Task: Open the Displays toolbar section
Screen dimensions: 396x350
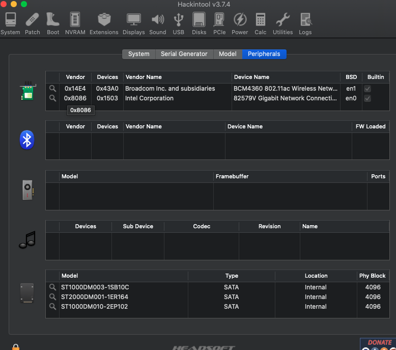Action: click(x=133, y=24)
